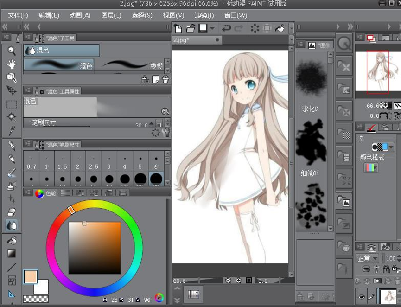
Task: Select the Zoom magnifier tool
Action: (x=12, y=51)
